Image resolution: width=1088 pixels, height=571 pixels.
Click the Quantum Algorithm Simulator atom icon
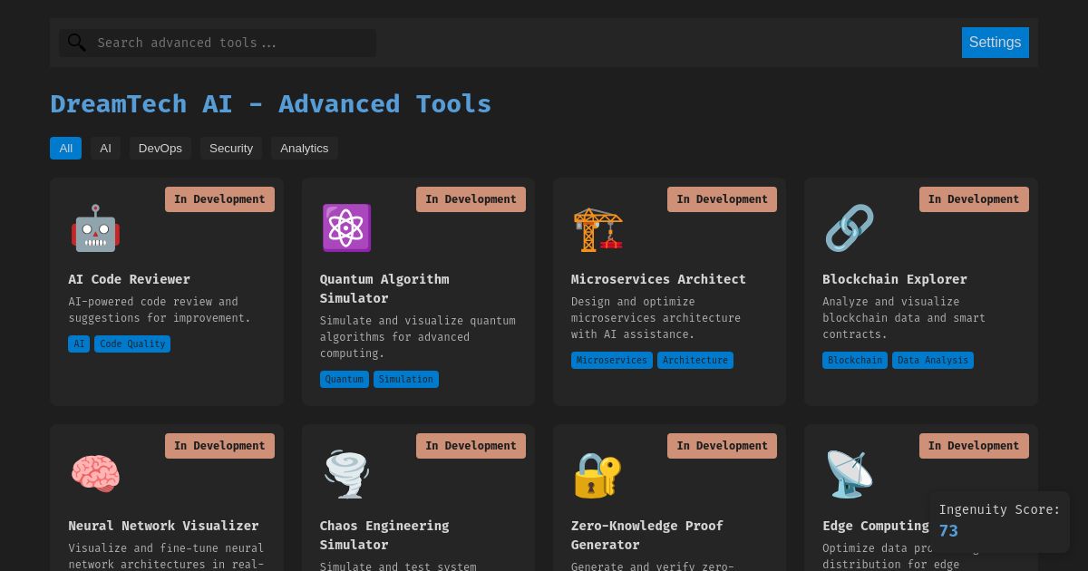pos(346,227)
